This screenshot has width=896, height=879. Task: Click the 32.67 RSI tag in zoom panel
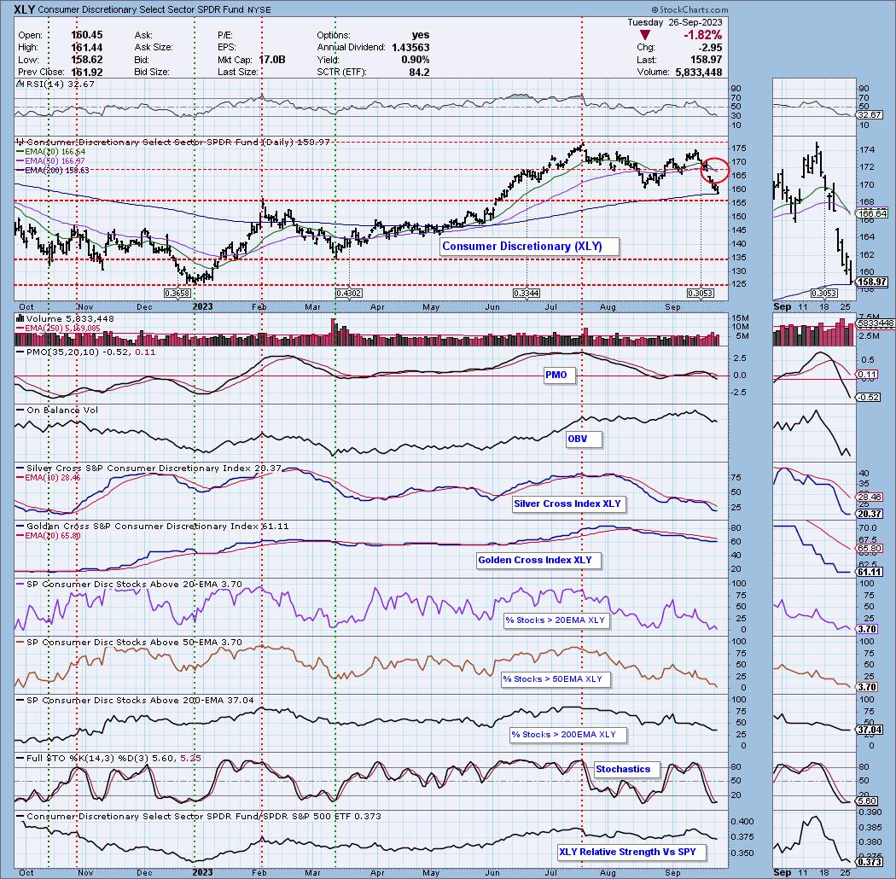tap(870, 115)
